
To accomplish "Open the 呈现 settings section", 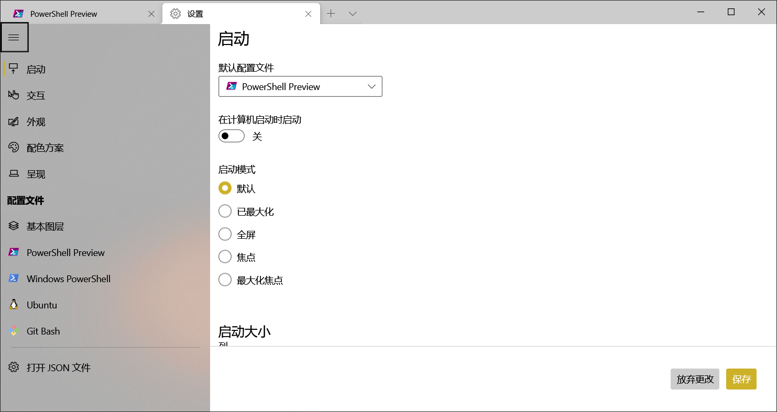I will click(x=37, y=174).
